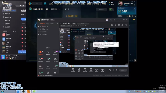Add the 摄像头 camera source
Screen dimensions: 166x93
pos(79,70)
